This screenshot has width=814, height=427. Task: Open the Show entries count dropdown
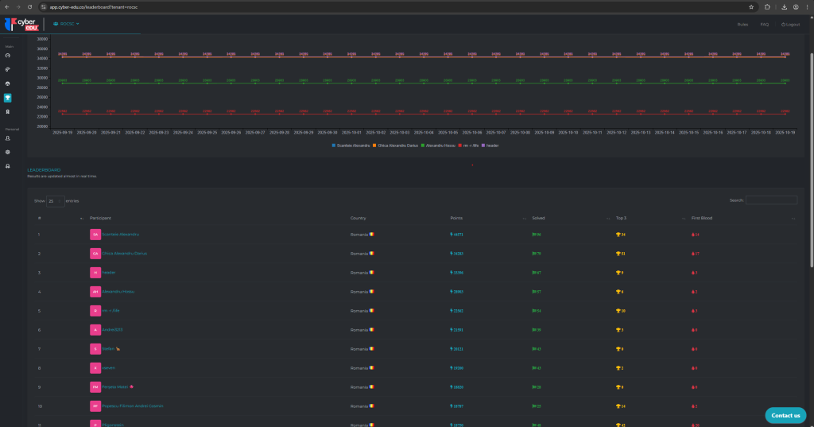coord(55,200)
